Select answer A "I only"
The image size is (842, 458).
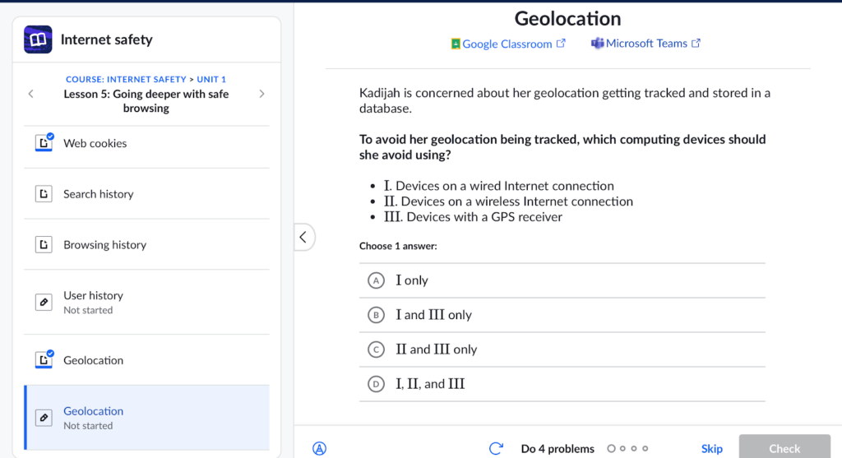click(x=377, y=280)
